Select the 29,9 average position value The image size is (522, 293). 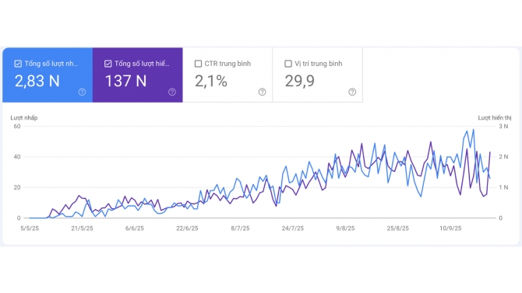(x=300, y=81)
